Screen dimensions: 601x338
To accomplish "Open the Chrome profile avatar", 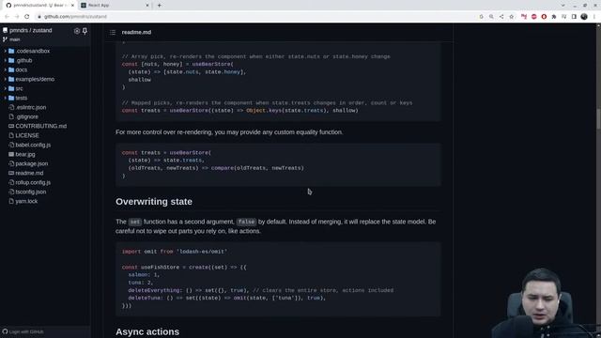I will (x=584, y=17).
